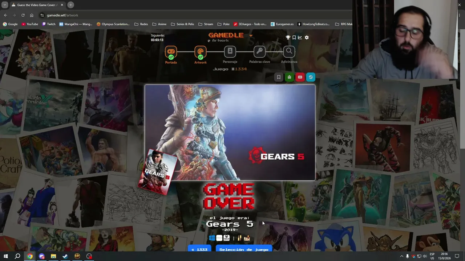Click the Gamedle logo

point(226,35)
